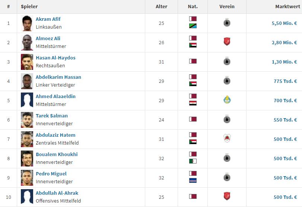
Task: Click Pedro Miguel portrait thumbnail
Action: 27,178
